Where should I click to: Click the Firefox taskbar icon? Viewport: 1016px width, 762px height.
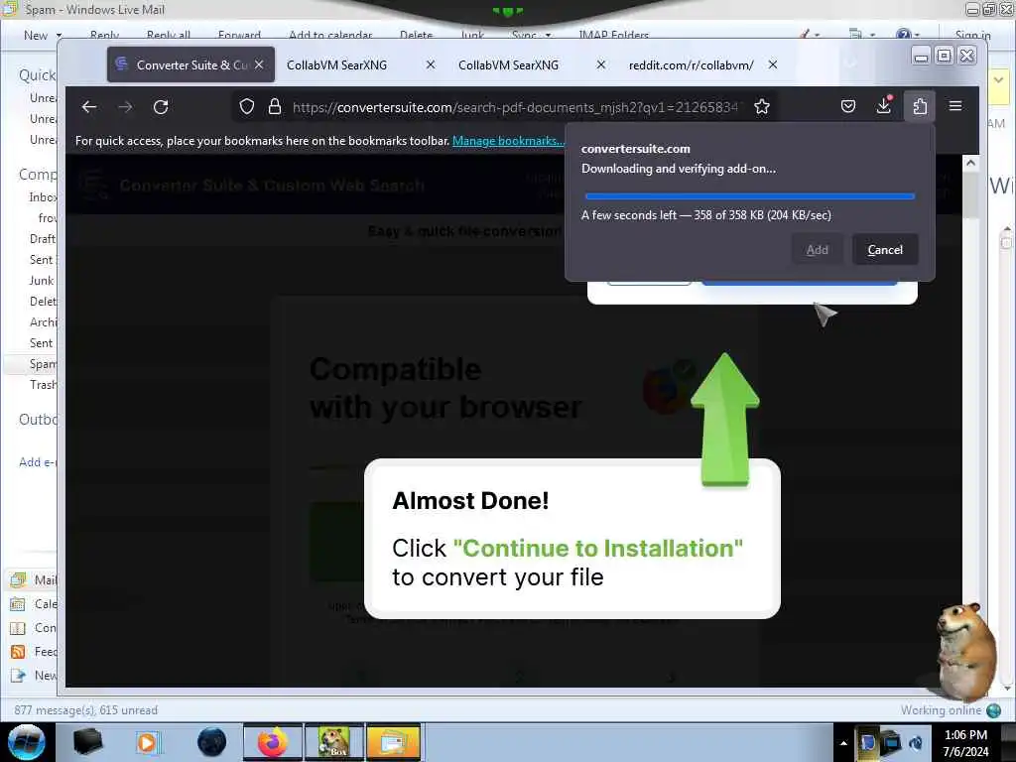click(273, 742)
